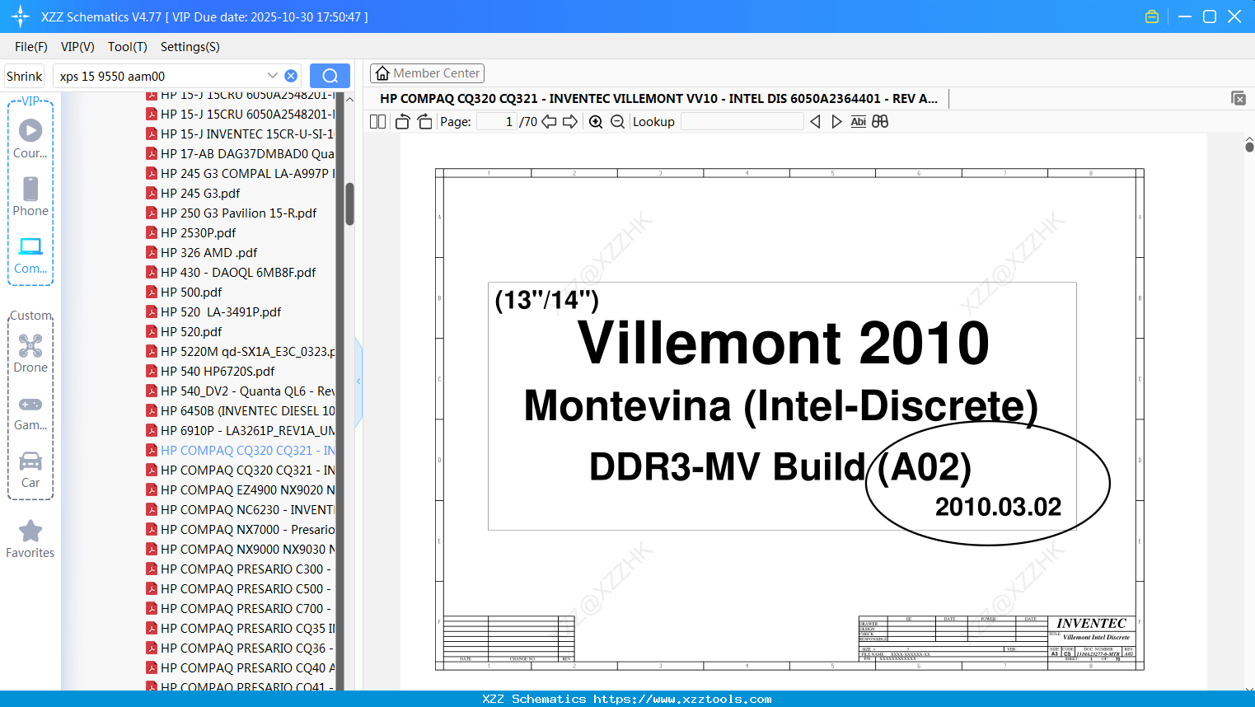Open HP 520.pdf
Image resolution: width=1255 pixels, height=707 pixels.
click(x=184, y=331)
